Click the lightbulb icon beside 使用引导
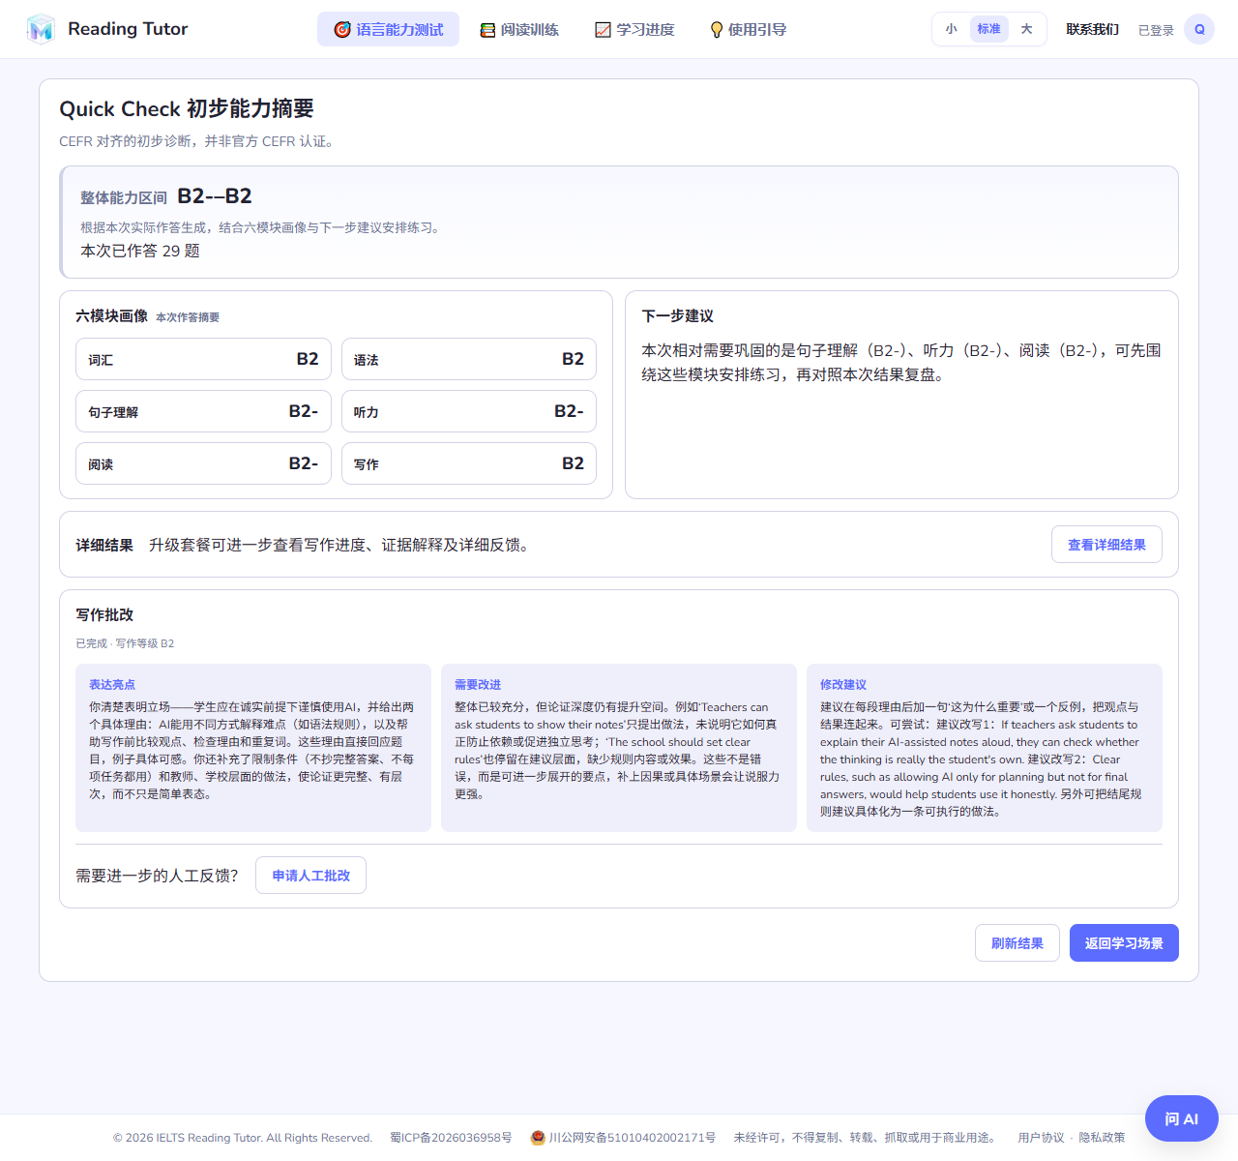The height and width of the screenshot is (1161, 1238). [717, 30]
